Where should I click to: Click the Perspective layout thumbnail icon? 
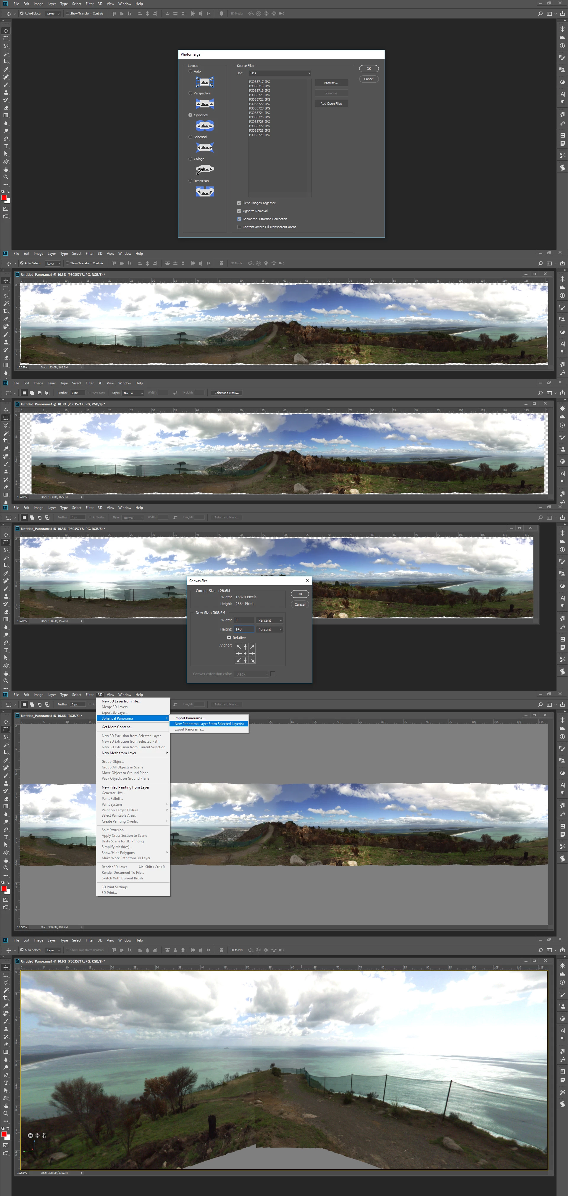pos(205,104)
